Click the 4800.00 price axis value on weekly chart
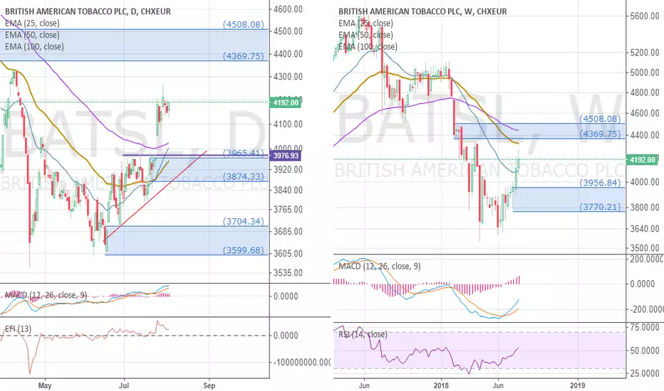Viewport: 664px width, 391px height. click(x=645, y=92)
